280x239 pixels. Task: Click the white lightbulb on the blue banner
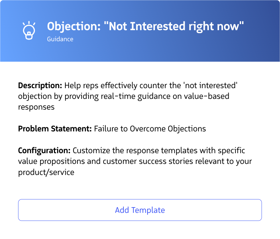tap(29, 29)
